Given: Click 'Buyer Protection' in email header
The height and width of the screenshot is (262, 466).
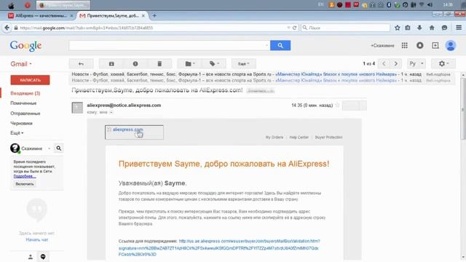Looking at the screenshot, I should coord(328,138).
